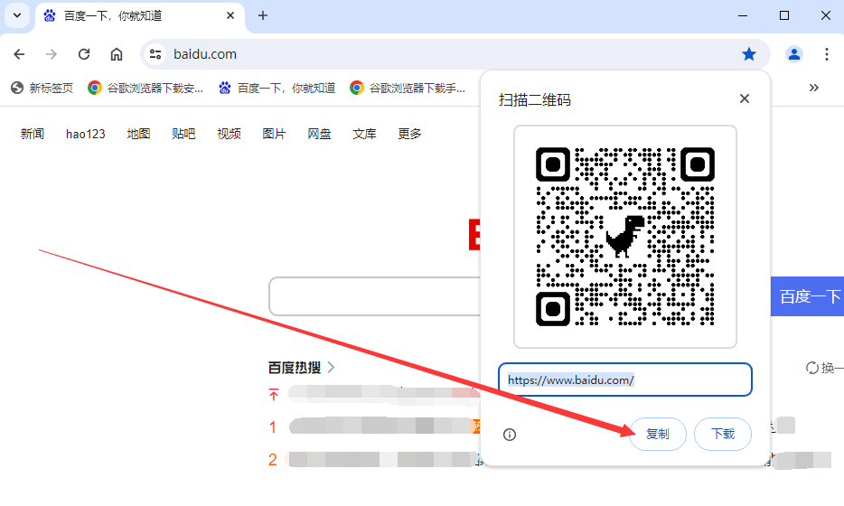View site information icon in address bar
The image size is (844, 506).
click(x=155, y=54)
